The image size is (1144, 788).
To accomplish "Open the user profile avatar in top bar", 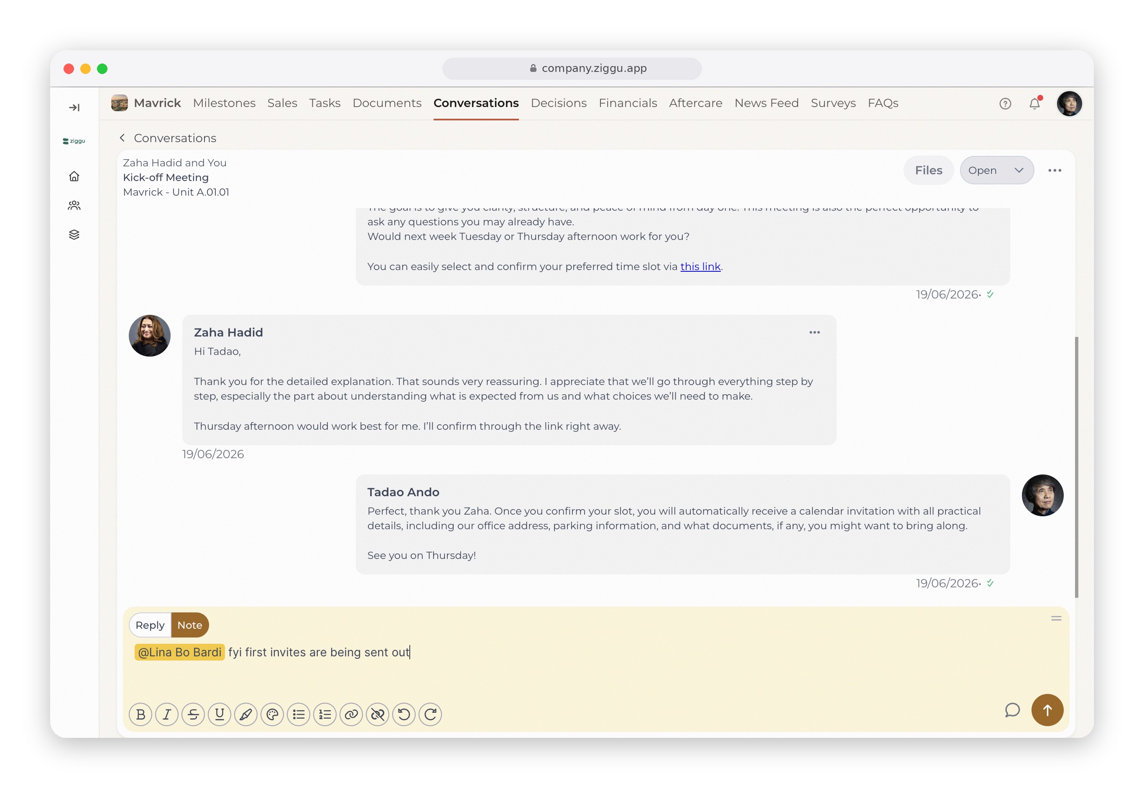I will (x=1069, y=104).
